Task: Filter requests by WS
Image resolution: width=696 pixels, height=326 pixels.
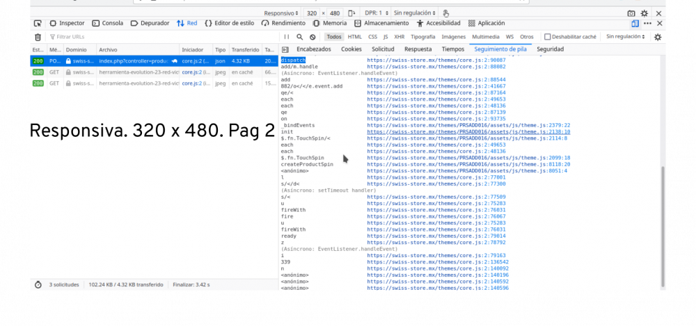Action: pyautogui.click(x=510, y=37)
